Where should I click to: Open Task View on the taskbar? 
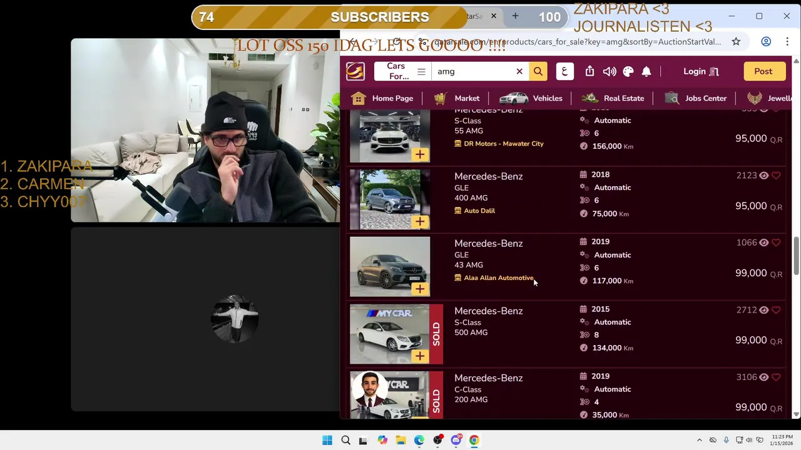[363, 440]
